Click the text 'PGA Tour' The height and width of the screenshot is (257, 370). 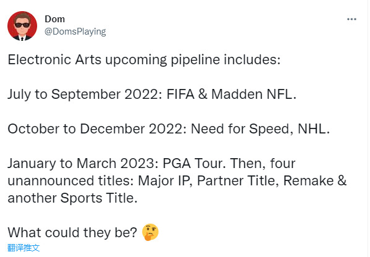tap(192, 164)
